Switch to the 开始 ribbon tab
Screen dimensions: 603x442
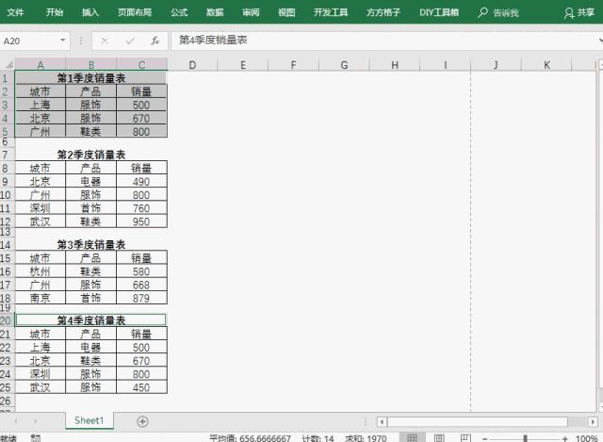(55, 12)
